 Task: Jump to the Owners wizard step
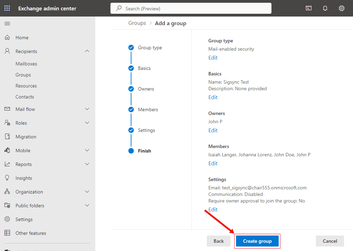[146, 89]
